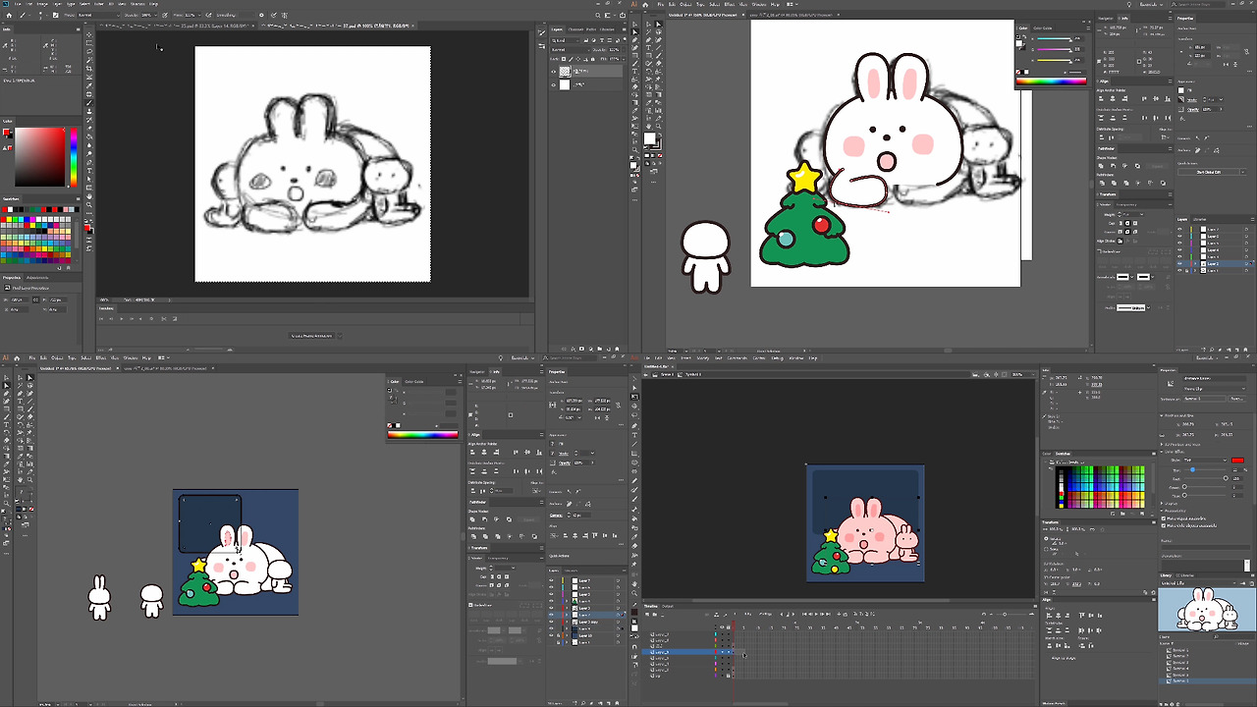Click the hue spectrum bar in Illustrator's Color panel
This screenshot has width=1257, height=707.
click(1052, 81)
